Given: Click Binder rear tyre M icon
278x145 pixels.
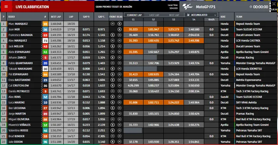Looking at the screenshot, I should point(119,136).
